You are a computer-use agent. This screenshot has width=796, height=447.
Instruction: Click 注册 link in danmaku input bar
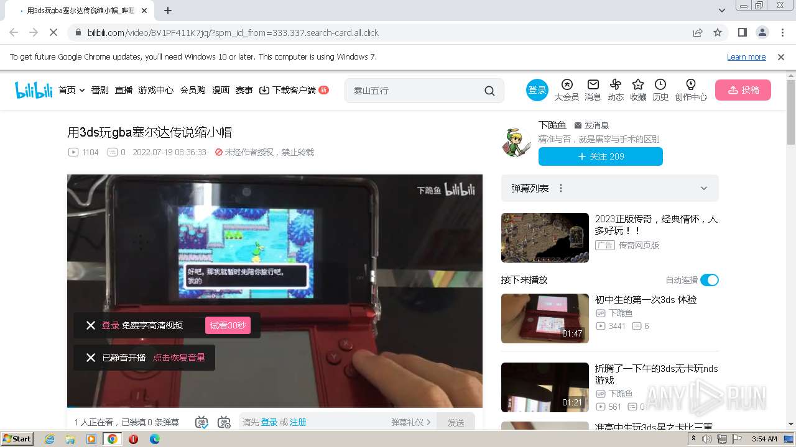click(298, 422)
